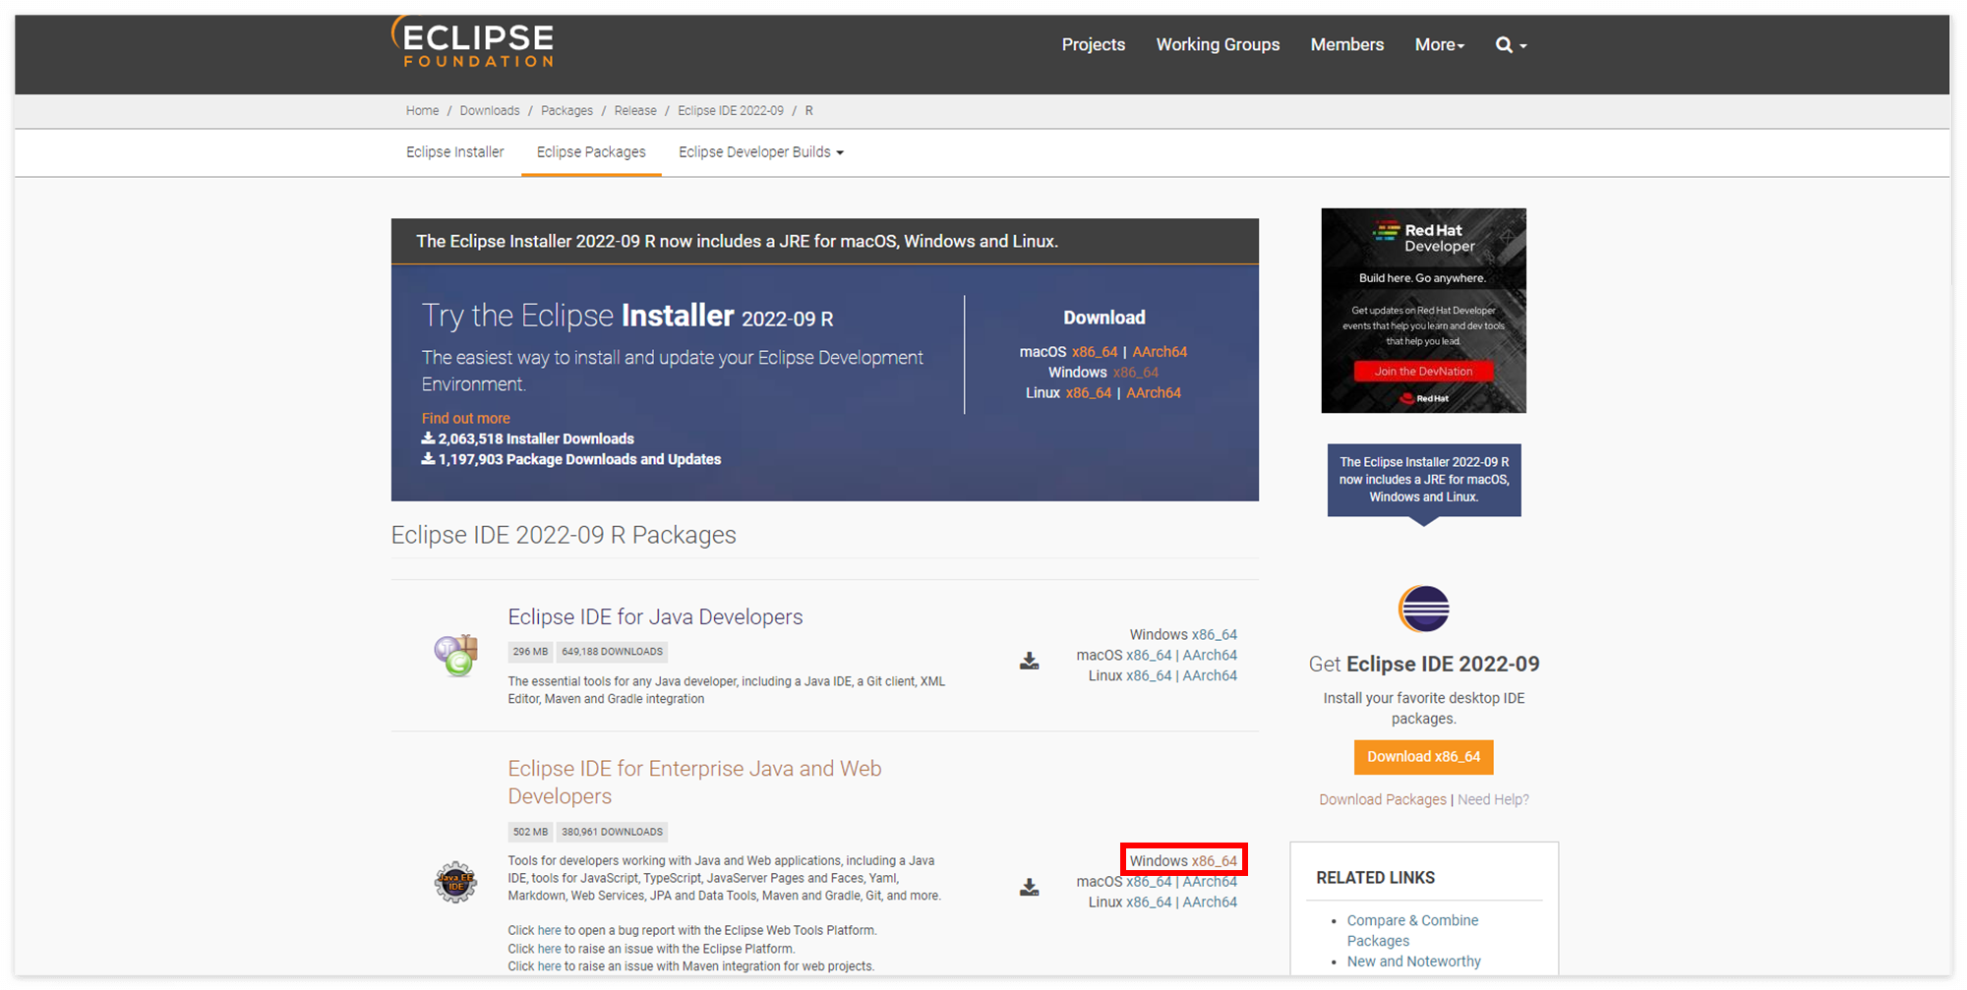The width and height of the screenshot is (1967, 990).
Task: Download installer for macOS AArch64
Action: pos(1160,352)
